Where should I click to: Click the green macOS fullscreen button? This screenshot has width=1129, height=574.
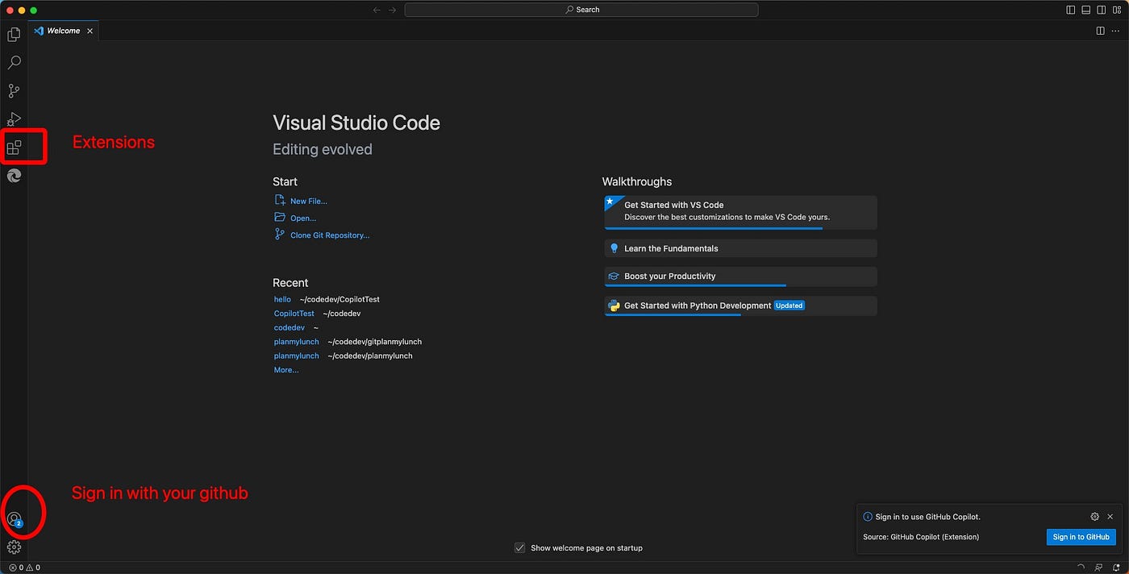tap(34, 10)
